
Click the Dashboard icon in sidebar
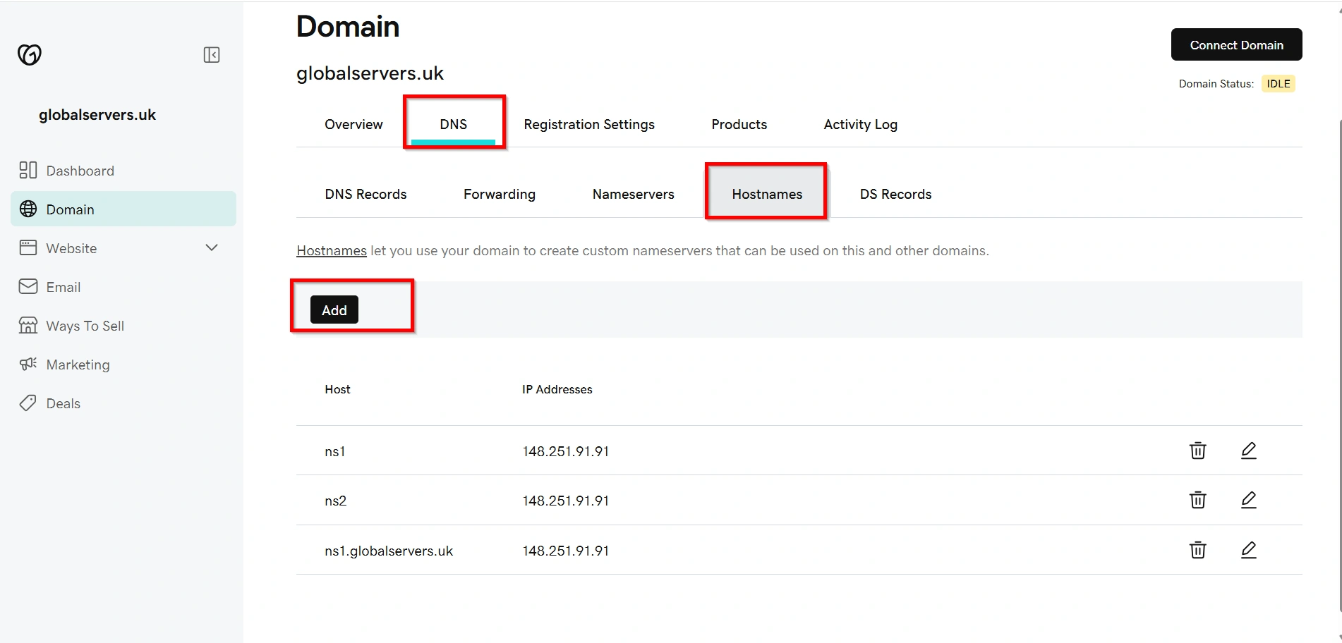(x=28, y=170)
